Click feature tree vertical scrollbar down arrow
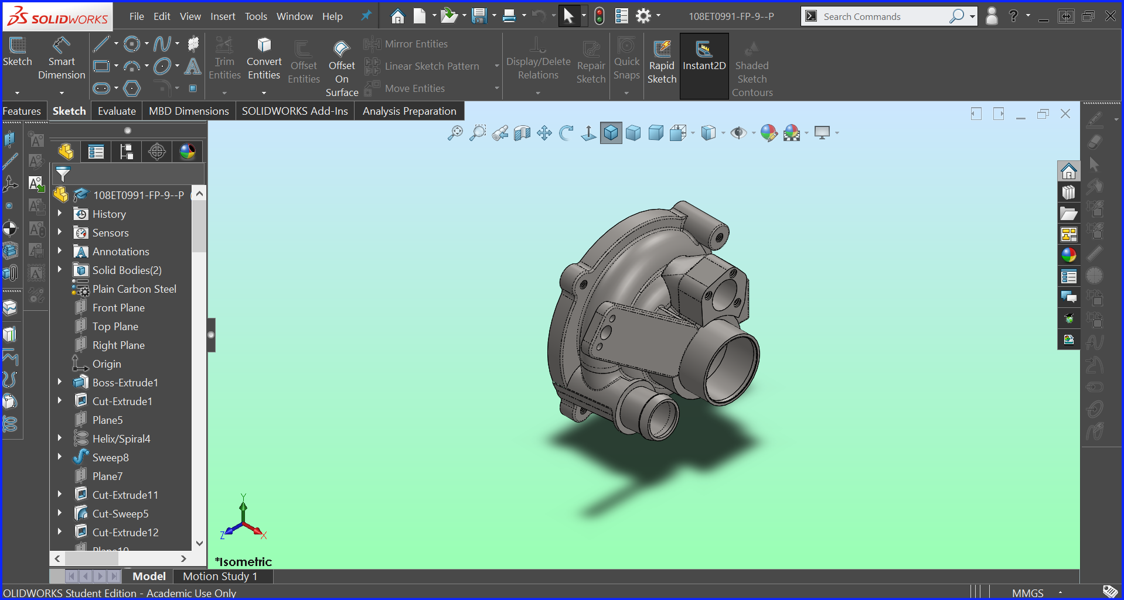 tap(199, 543)
